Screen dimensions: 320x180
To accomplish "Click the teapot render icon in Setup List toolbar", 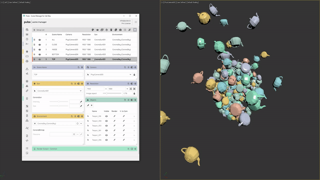I will click(x=97, y=30).
